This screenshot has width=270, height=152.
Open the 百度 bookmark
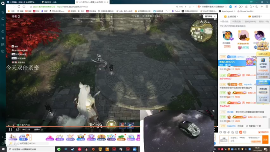click(x=45, y=11)
